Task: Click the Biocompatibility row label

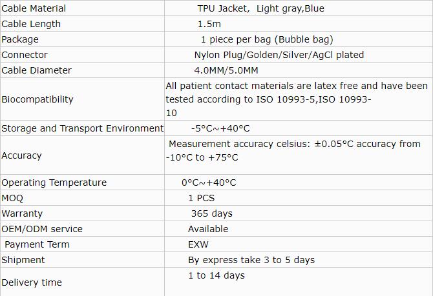Action: (37, 99)
